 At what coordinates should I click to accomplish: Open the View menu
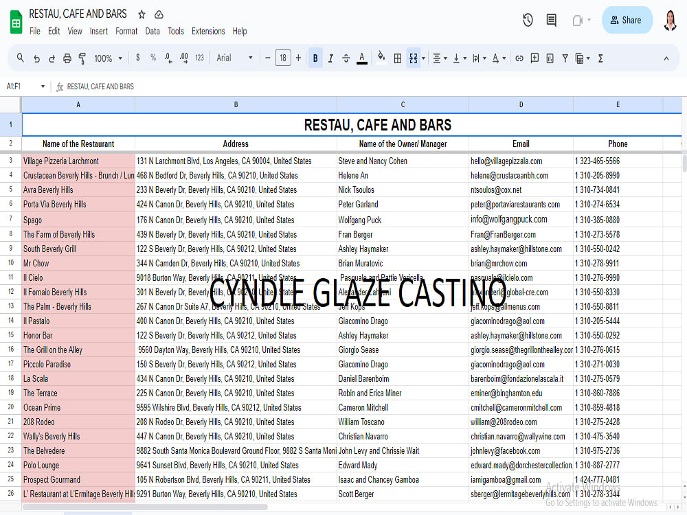click(75, 31)
